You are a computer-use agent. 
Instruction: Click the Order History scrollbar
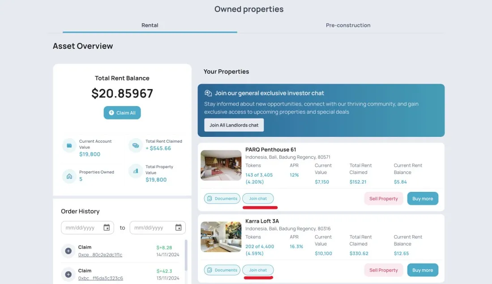coord(186,255)
